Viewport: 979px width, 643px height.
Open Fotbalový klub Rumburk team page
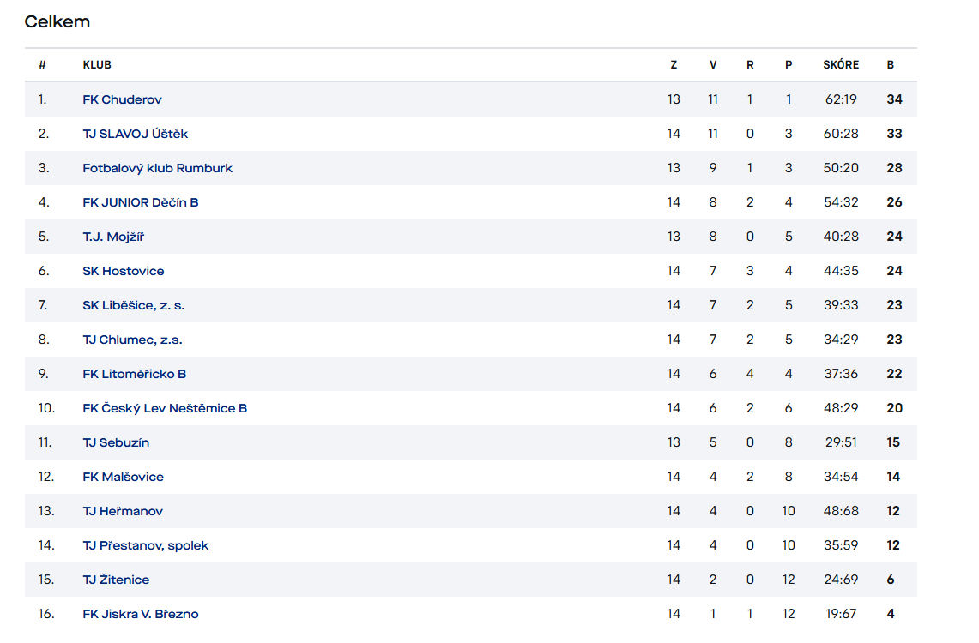coord(157,168)
